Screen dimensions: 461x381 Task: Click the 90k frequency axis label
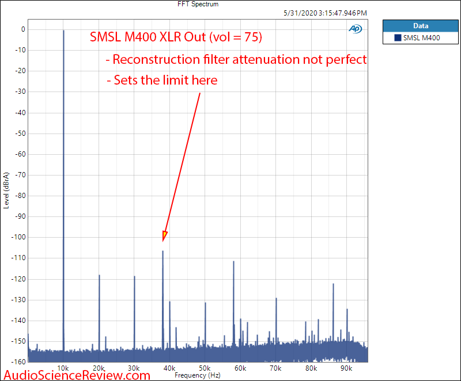tap(346, 368)
